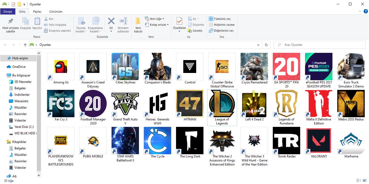Select the Grand Theft Auto V icon
The height and width of the screenshot is (184, 369).
point(125,104)
